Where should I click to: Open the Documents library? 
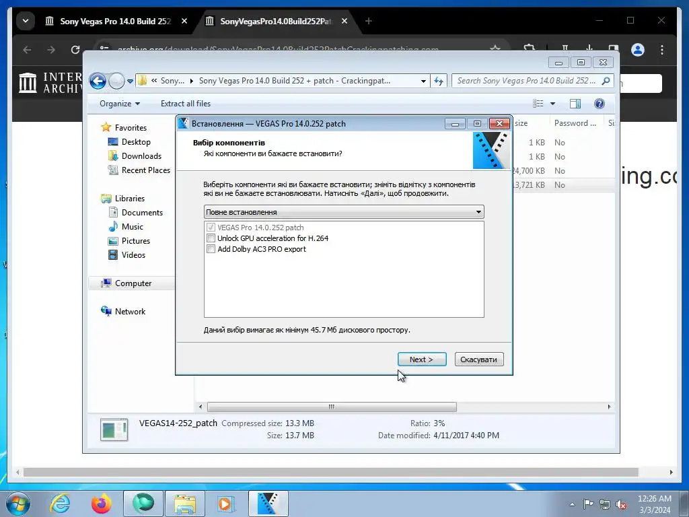(x=142, y=212)
